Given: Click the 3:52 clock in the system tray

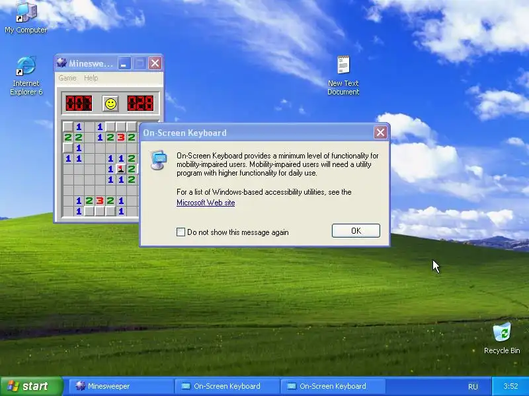Looking at the screenshot, I should tap(510, 386).
